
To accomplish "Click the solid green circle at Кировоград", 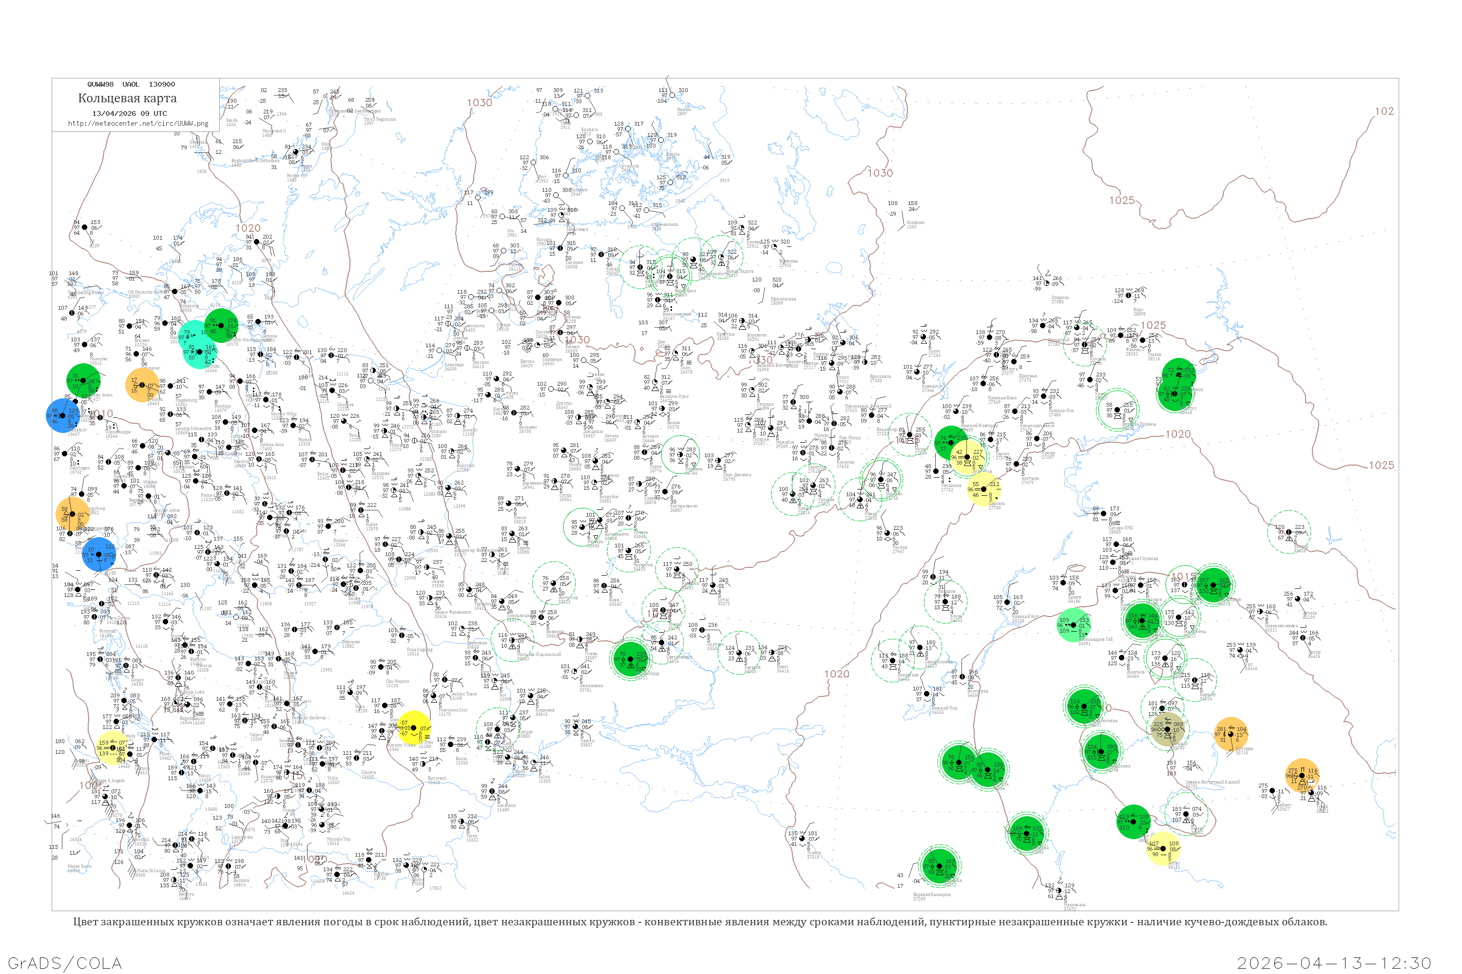I will [x=630, y=660].
